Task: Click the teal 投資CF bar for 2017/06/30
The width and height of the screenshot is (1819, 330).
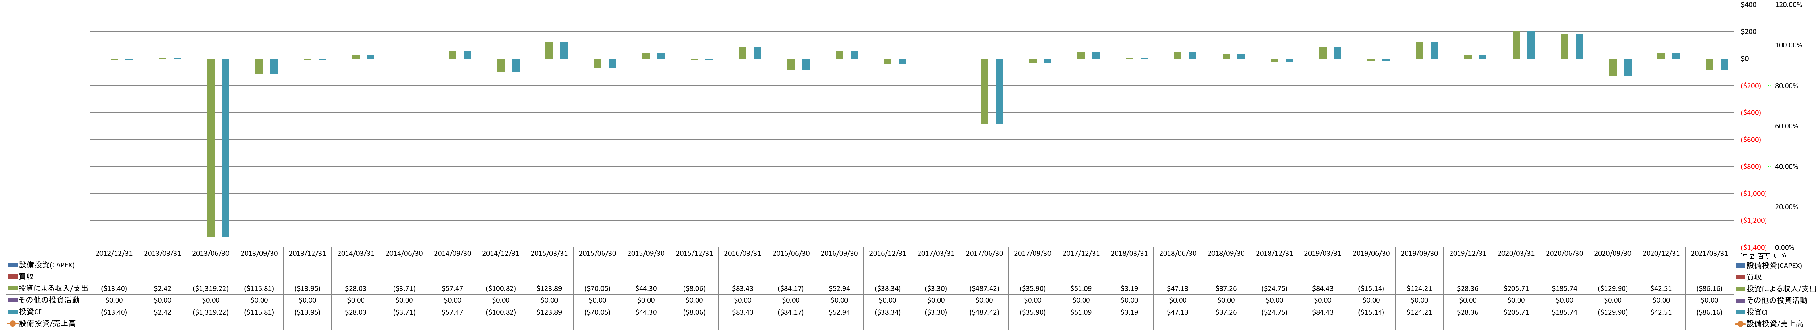Action: click(999, 92)
